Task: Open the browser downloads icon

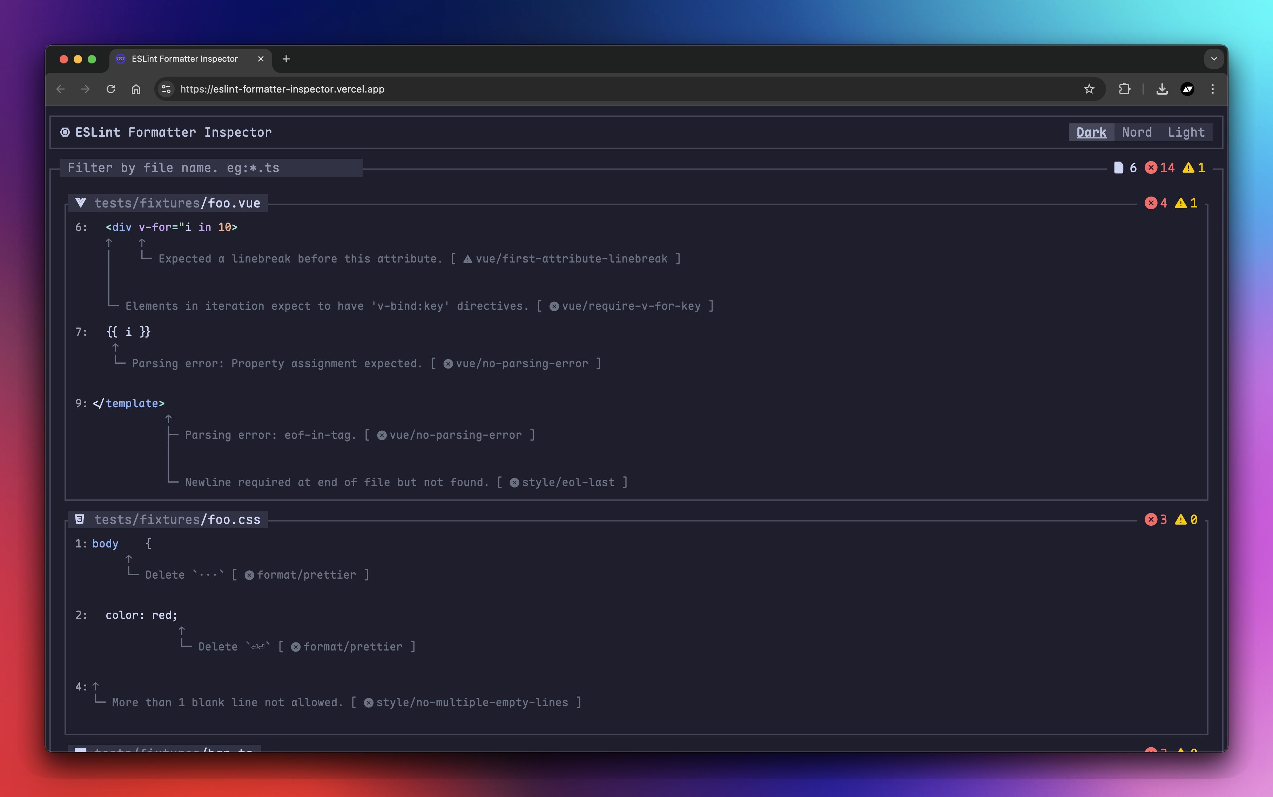Action: coord(1162,89)
